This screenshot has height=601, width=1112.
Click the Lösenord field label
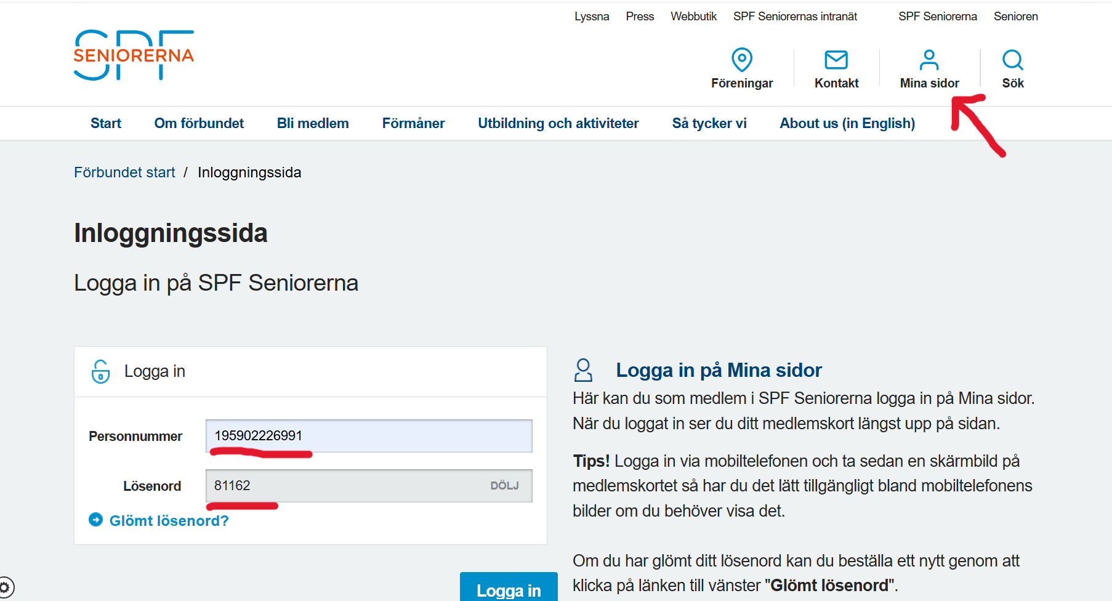click(152, 486)
